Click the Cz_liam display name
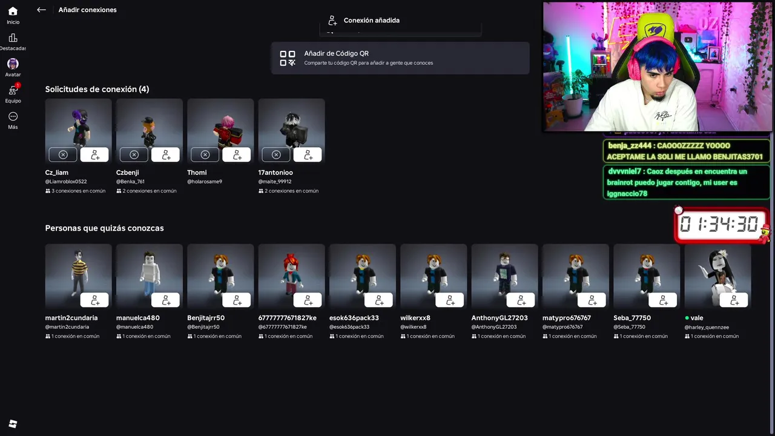The width and height of the screenshot is (775, 436). point(57,173)
